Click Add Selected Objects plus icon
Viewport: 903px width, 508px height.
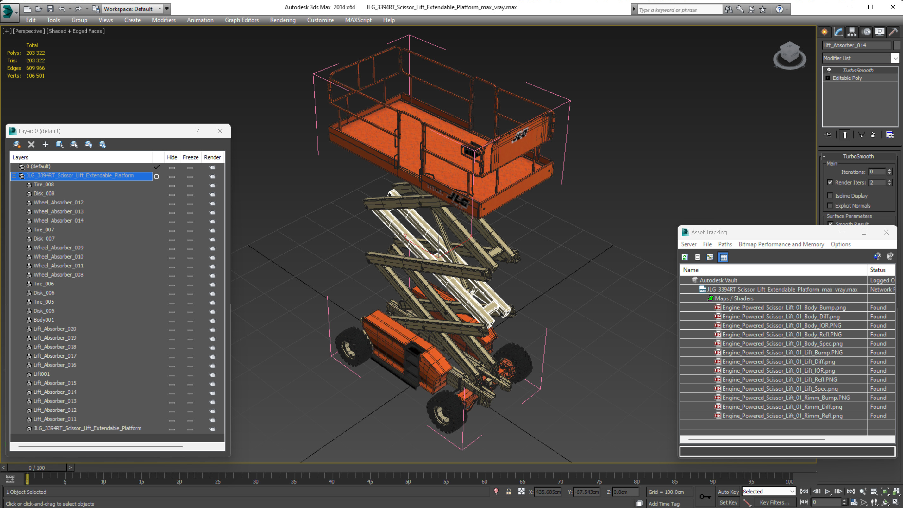(x=45, y=144)
